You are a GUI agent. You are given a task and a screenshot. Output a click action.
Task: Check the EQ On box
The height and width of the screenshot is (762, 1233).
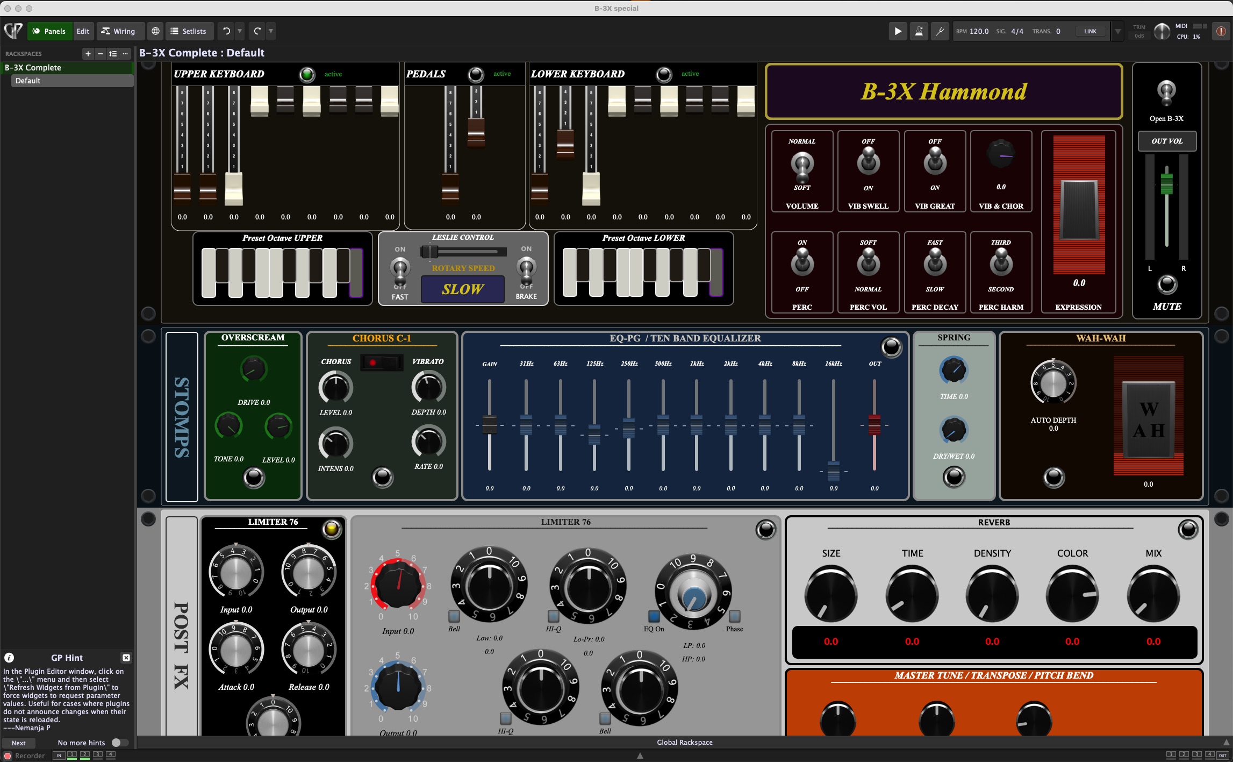pos(654,616)
